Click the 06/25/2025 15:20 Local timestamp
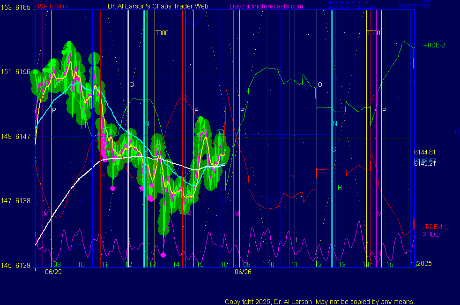This screenshot has height=305, width=460. point(350,8)
